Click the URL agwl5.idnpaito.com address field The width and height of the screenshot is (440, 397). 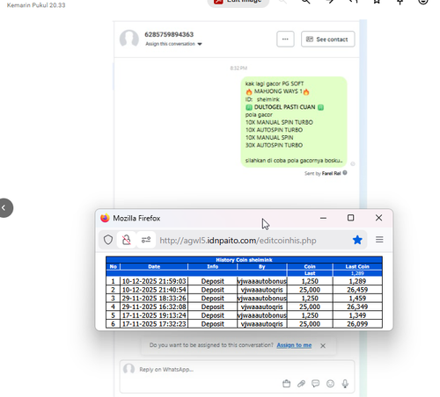point(238,241)
